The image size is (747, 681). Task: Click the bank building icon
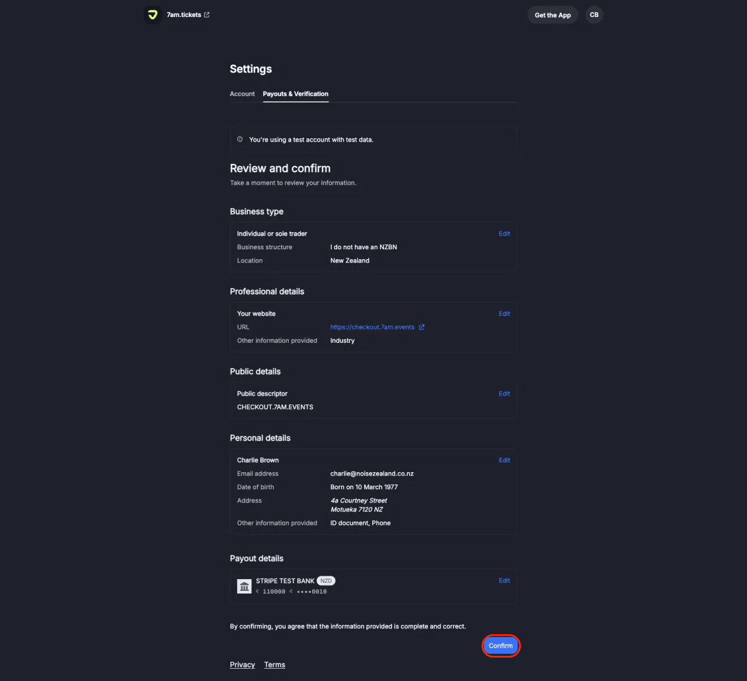(x=244, y=586)
